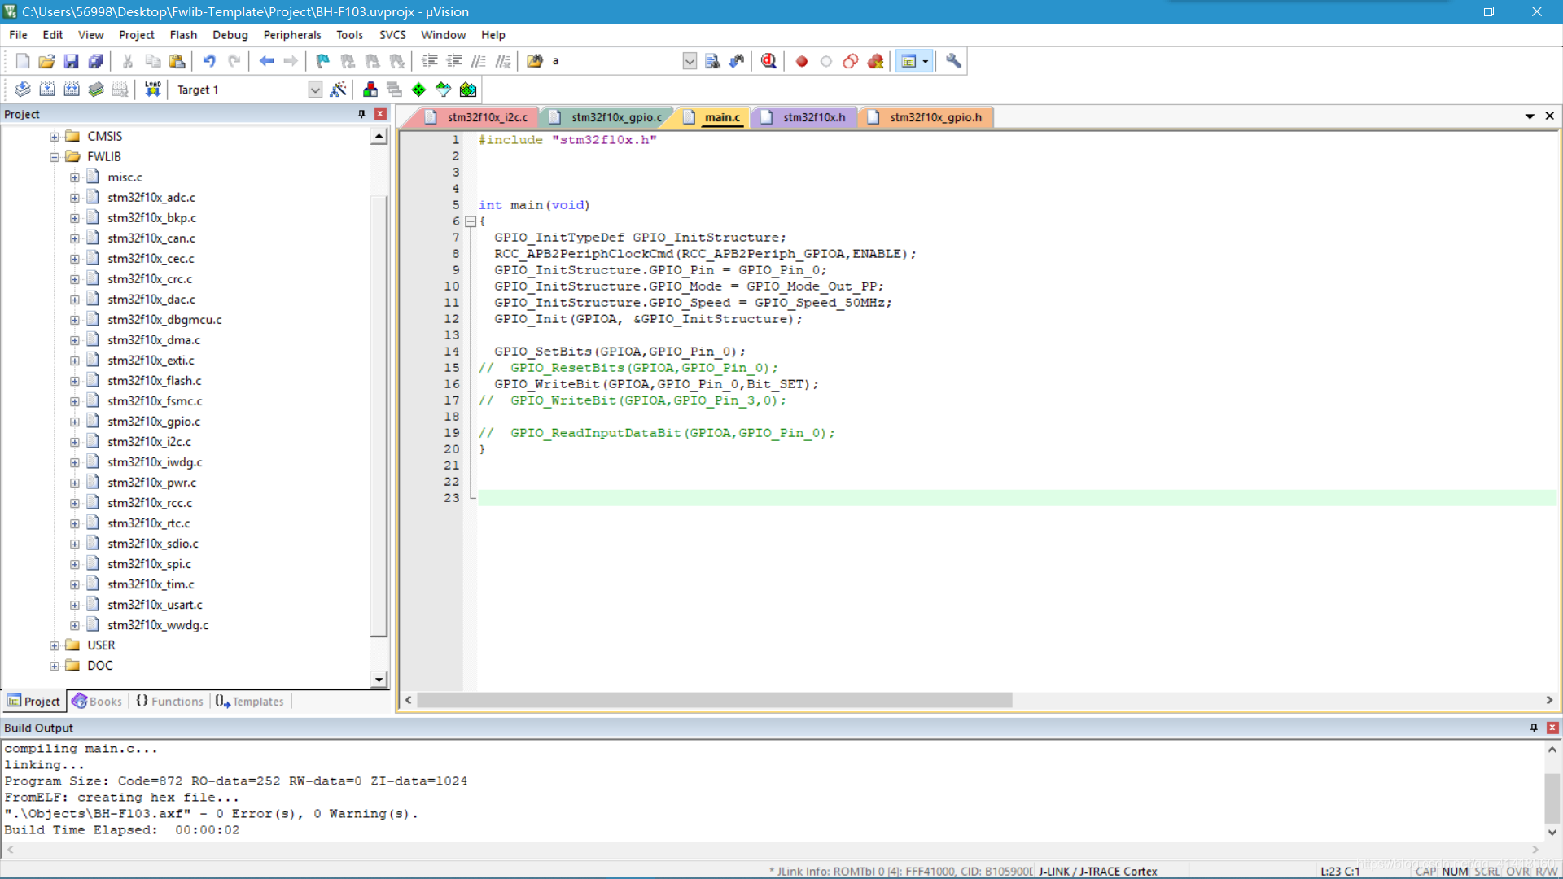
Task: Unindent the selected lines
Action: pyautogui.click(x=454, y=61)
